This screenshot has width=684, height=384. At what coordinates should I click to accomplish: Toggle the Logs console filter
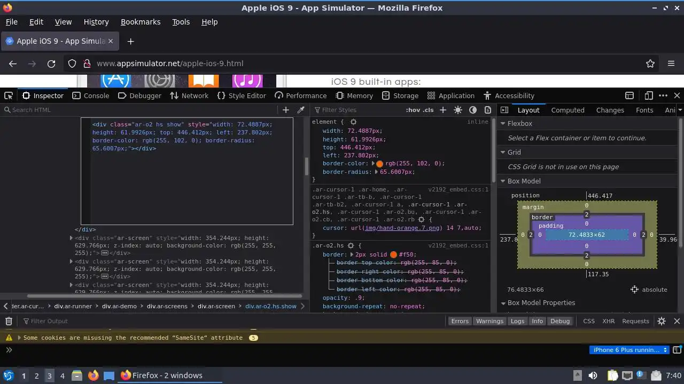point(517,321)
